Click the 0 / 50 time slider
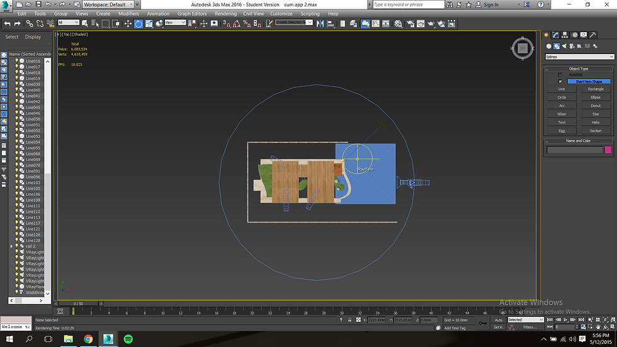This screenshot has height=347, width=617. click(x=78, y=304)
